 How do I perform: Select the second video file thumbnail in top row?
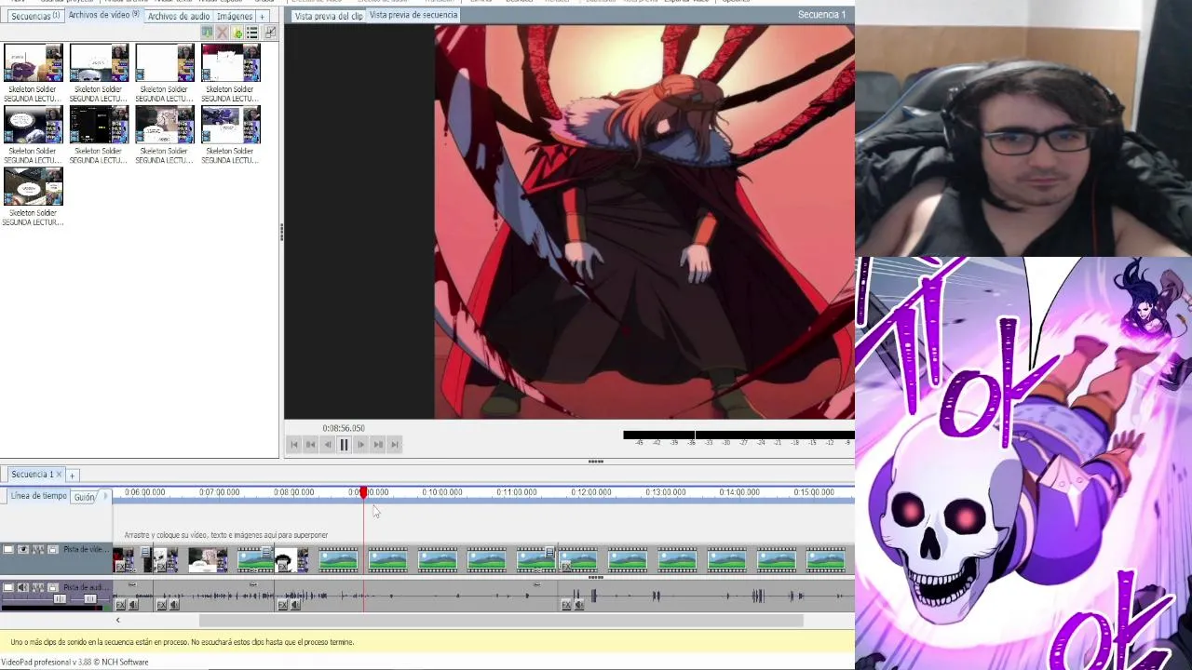(99, 63)
